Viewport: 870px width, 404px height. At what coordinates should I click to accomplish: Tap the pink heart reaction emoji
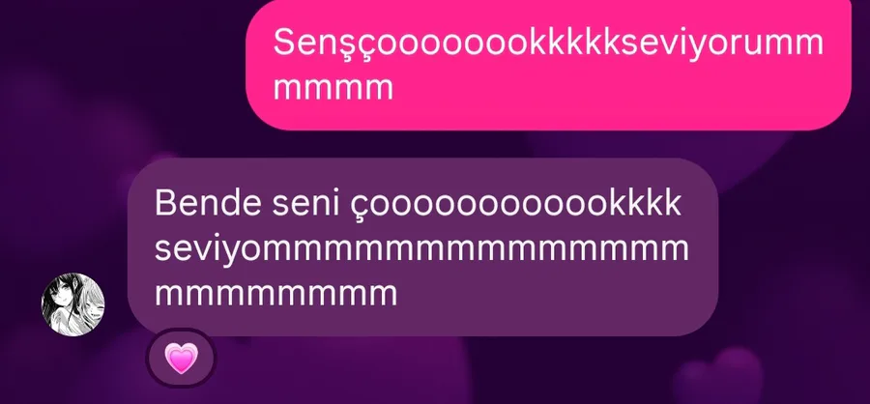181,359
